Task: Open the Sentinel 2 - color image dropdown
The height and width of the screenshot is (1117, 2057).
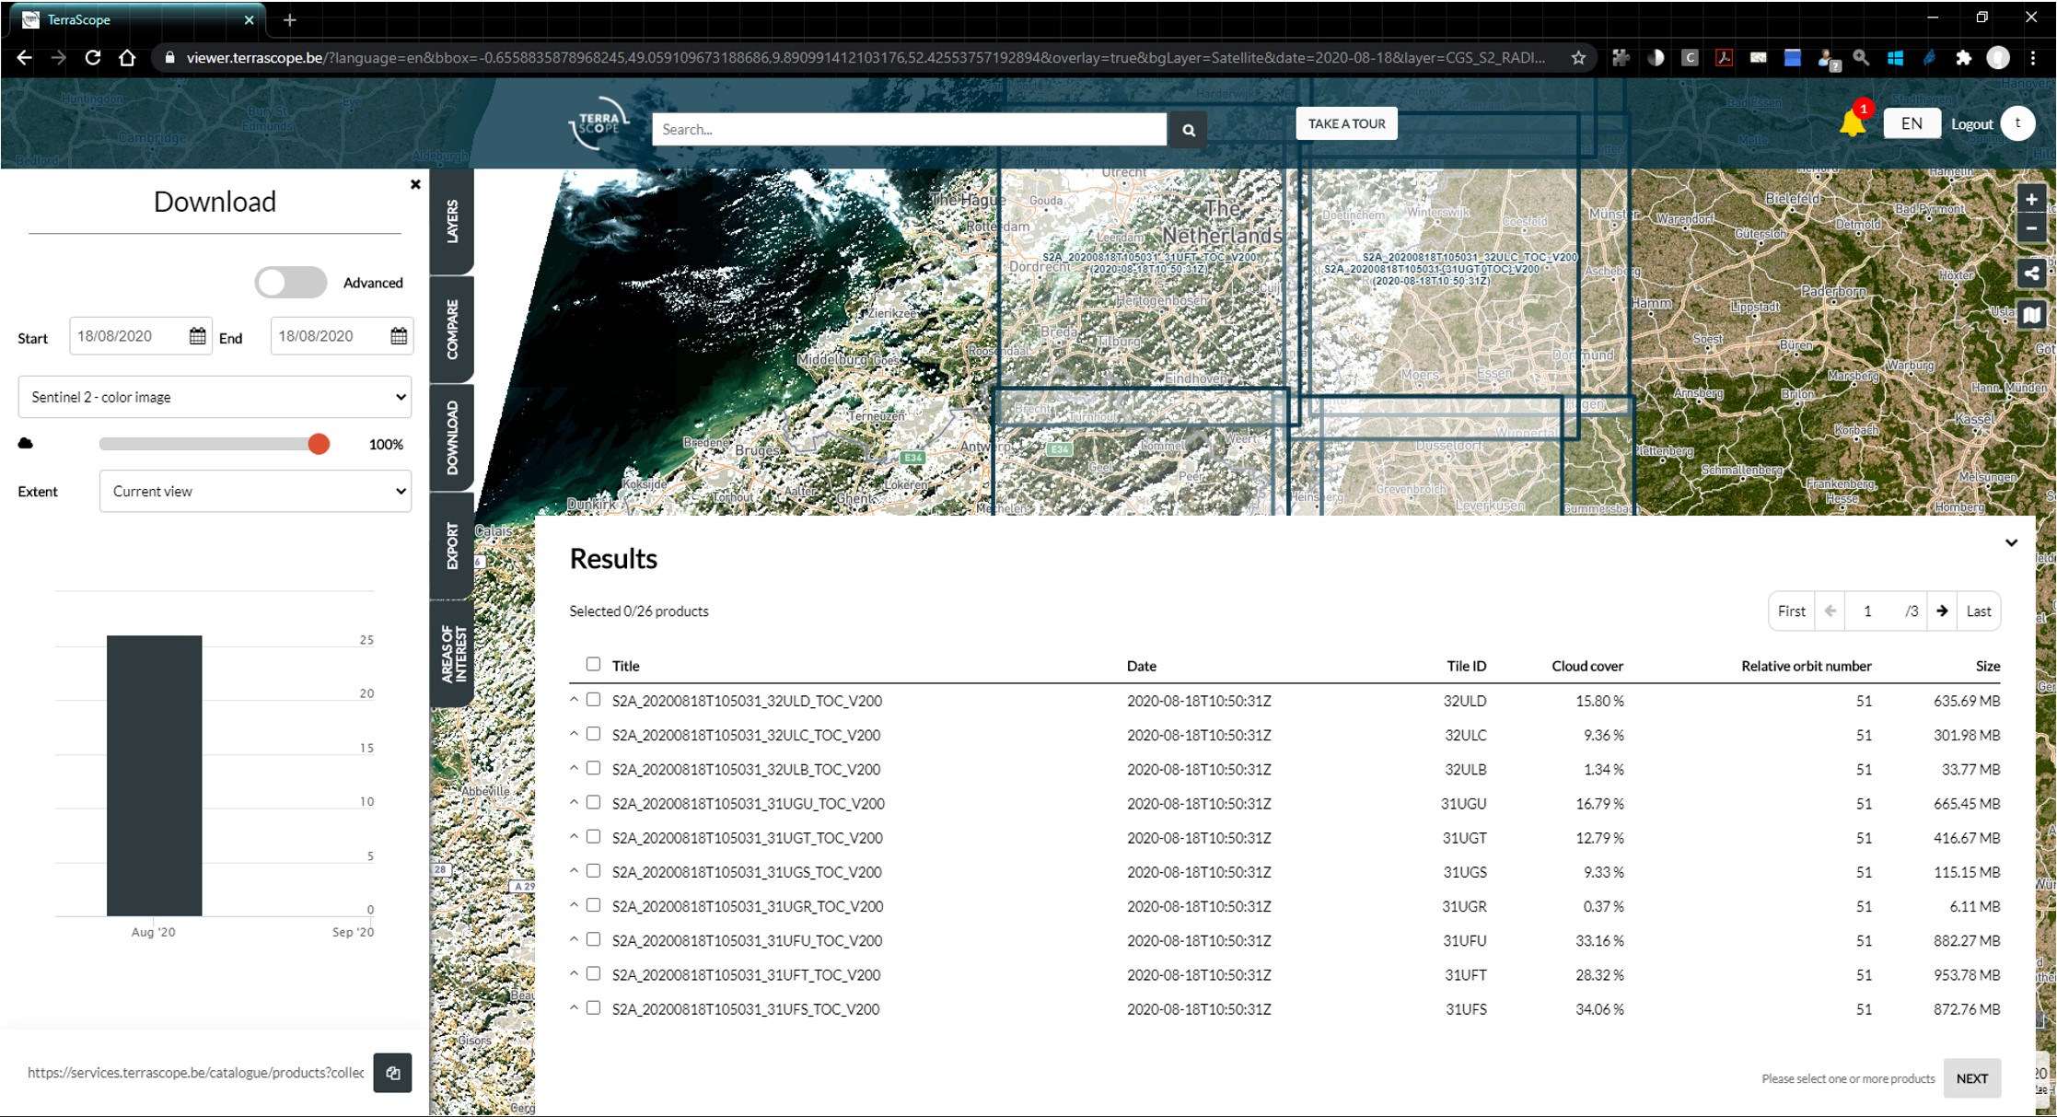Action: pyautogui.click(x=214, y=397)
